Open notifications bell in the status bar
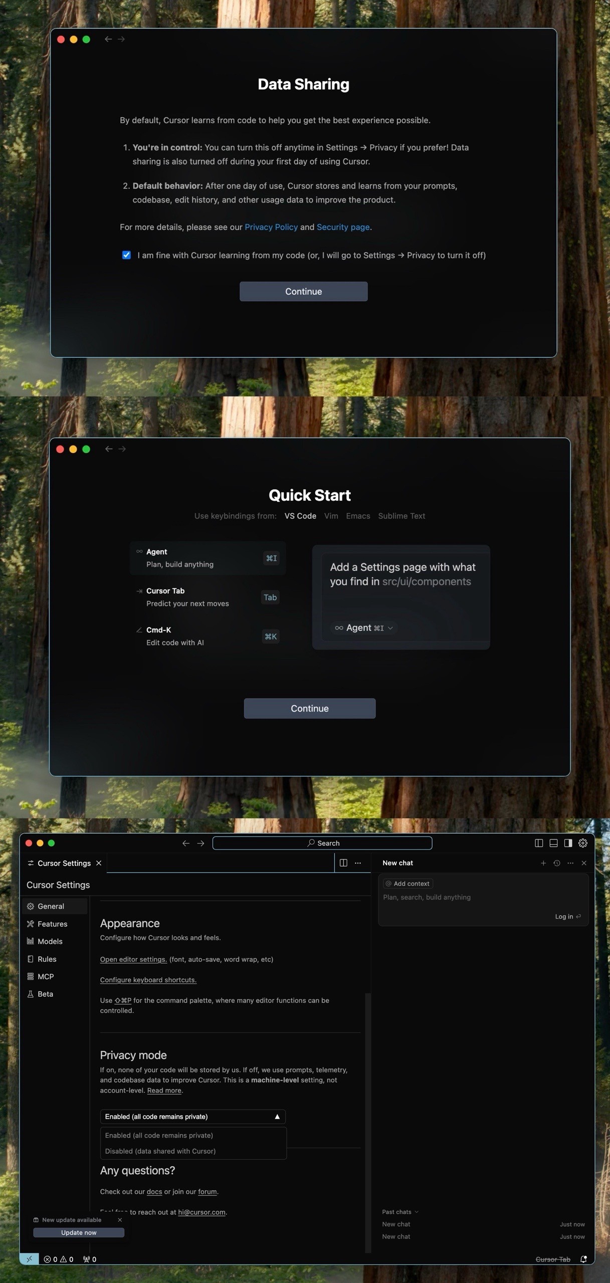 point(583,1259)
